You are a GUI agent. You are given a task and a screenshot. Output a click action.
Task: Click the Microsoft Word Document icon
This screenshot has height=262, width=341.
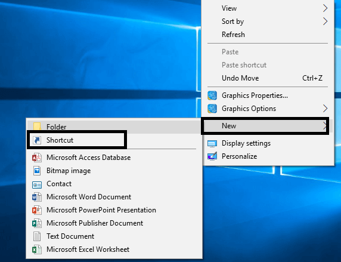pos(37,197)
